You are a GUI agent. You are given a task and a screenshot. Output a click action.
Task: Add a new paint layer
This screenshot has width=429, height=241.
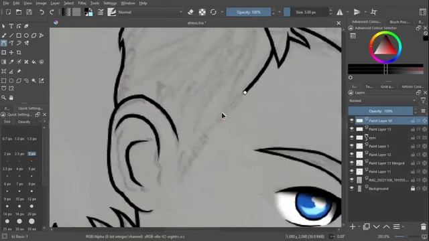tap(353, 227)
